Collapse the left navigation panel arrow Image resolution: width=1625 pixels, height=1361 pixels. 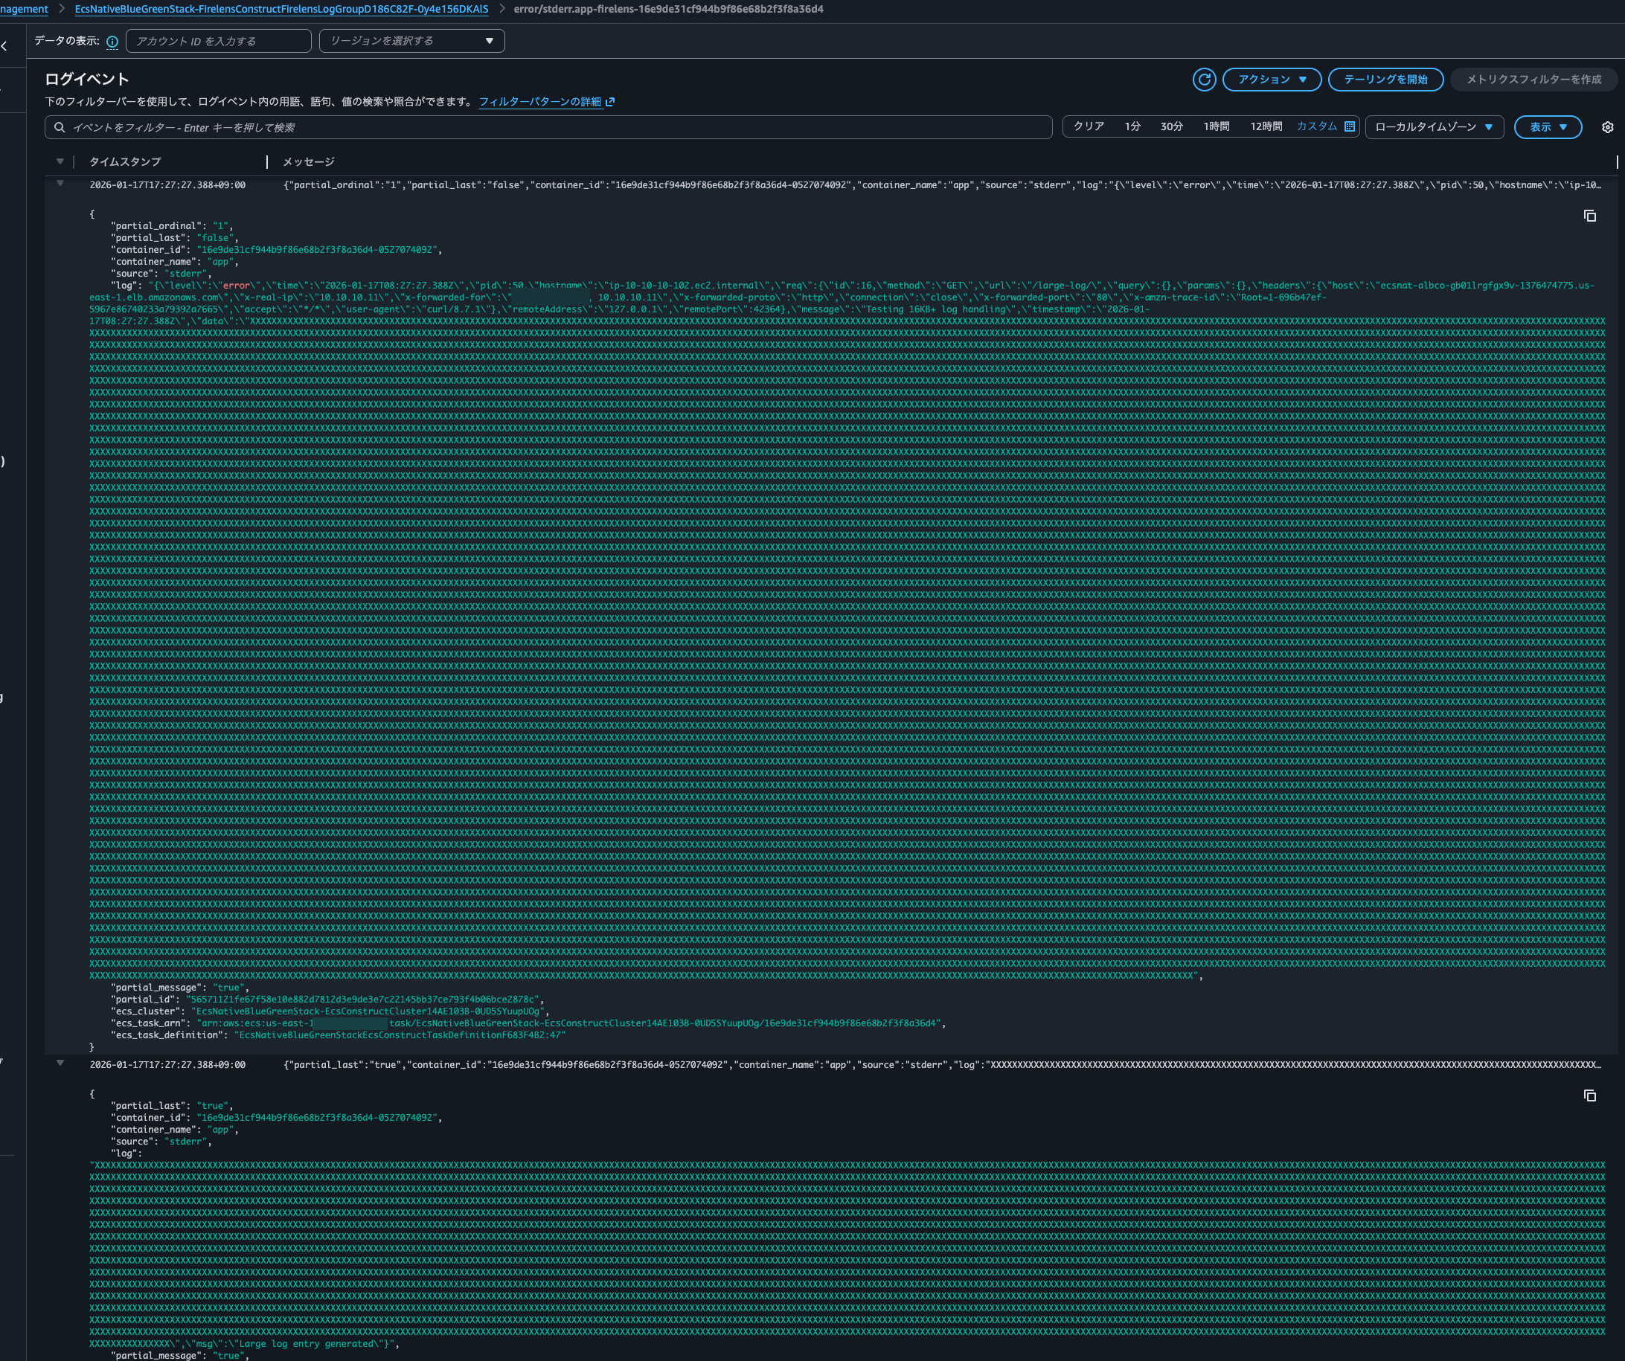4,46
